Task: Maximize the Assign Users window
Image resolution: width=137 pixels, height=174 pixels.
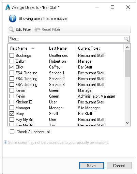Action: coord(112,7)
